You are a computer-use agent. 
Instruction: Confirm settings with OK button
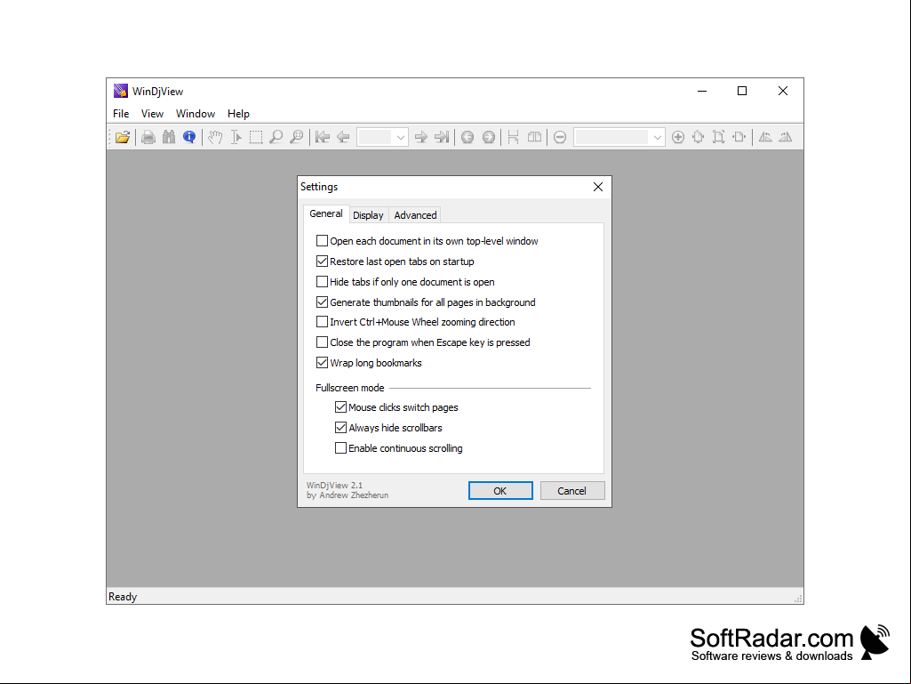tap(500, 490)
